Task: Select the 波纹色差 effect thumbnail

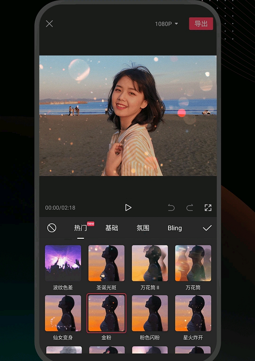Action: (63, 263)
